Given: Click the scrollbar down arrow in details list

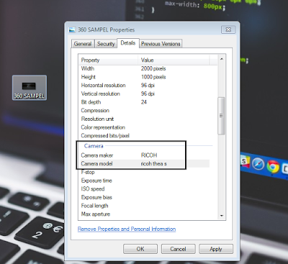Looking at the screenshot, I should [x=222, y=216].
